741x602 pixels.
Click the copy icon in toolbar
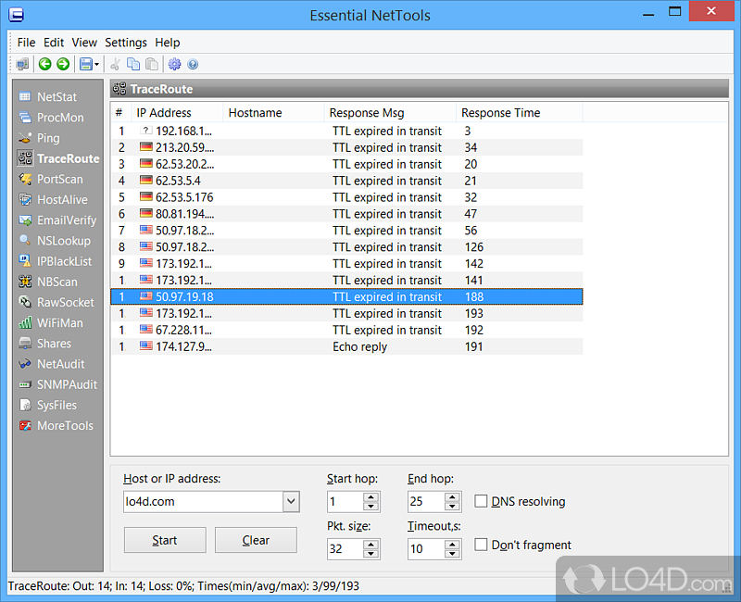click(x=133, y=64)
